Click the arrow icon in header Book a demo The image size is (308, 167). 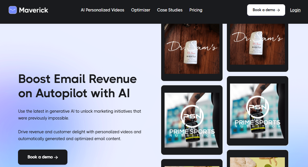(x=278, y=10)
